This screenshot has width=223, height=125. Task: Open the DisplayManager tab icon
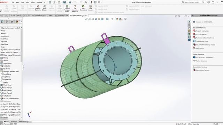coord(17,22)
